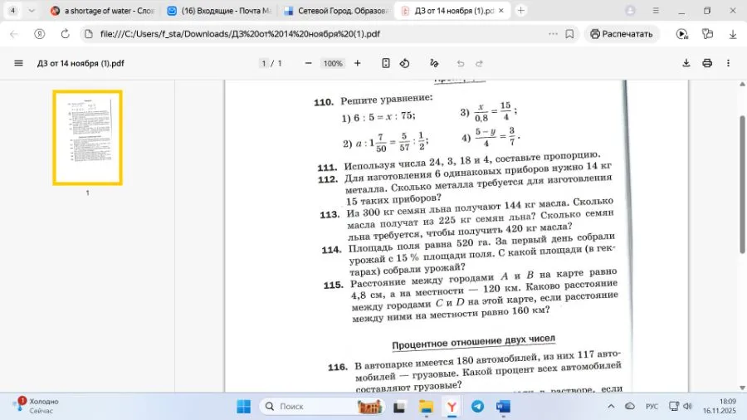Open File Explorer from the taskbar

(426, 406)
